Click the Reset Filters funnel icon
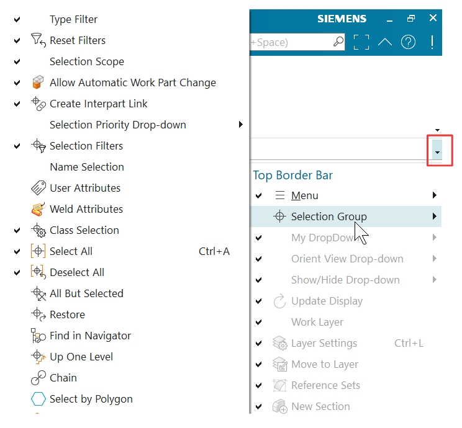Image resolution: width=462 pixels, height=428 pixels. (38, 40)
